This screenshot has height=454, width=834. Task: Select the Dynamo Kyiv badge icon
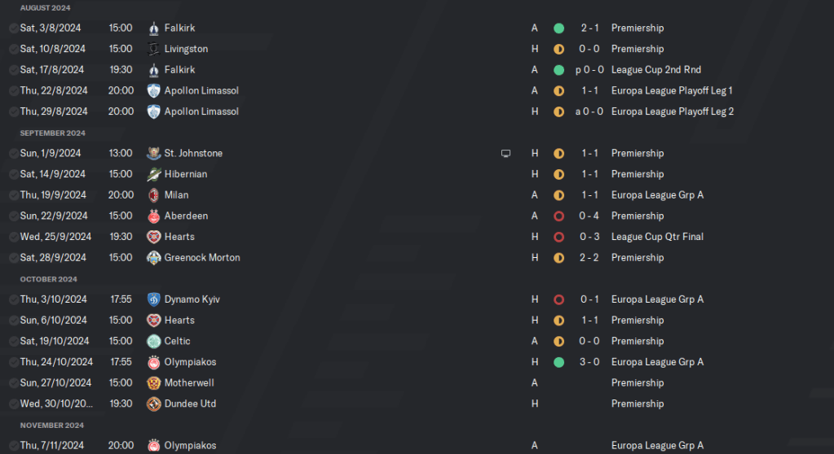[x=153, y=299]
